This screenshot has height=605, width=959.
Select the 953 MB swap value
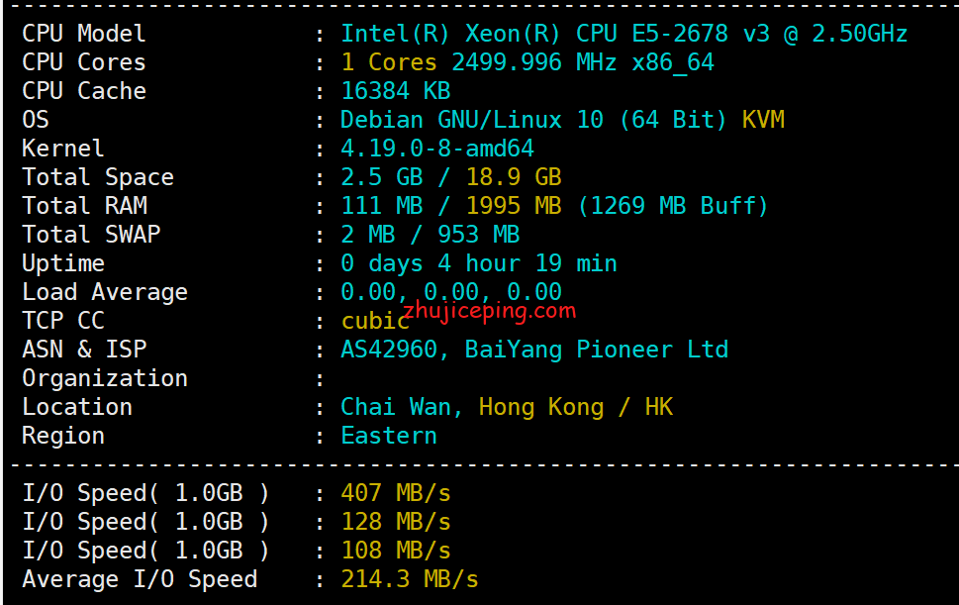point(478,235)
